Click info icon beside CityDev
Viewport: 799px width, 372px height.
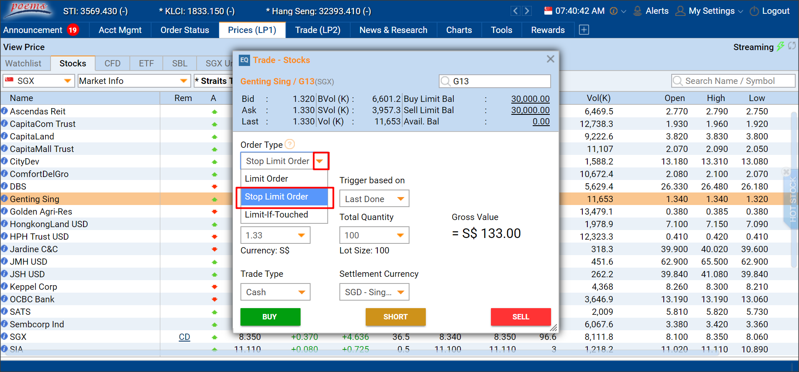pos(4,161)
